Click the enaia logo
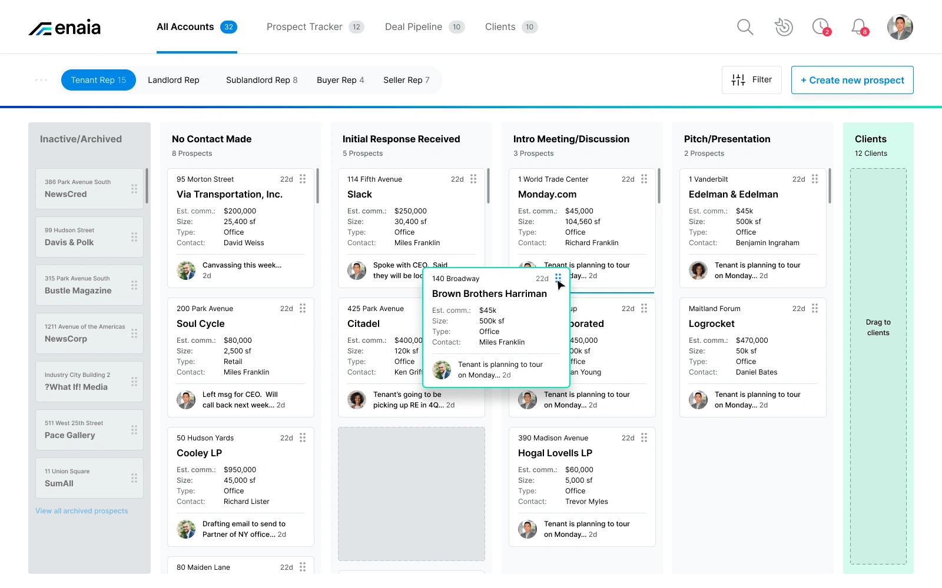Viewport: 942px width, 588px height. point(65,28)
